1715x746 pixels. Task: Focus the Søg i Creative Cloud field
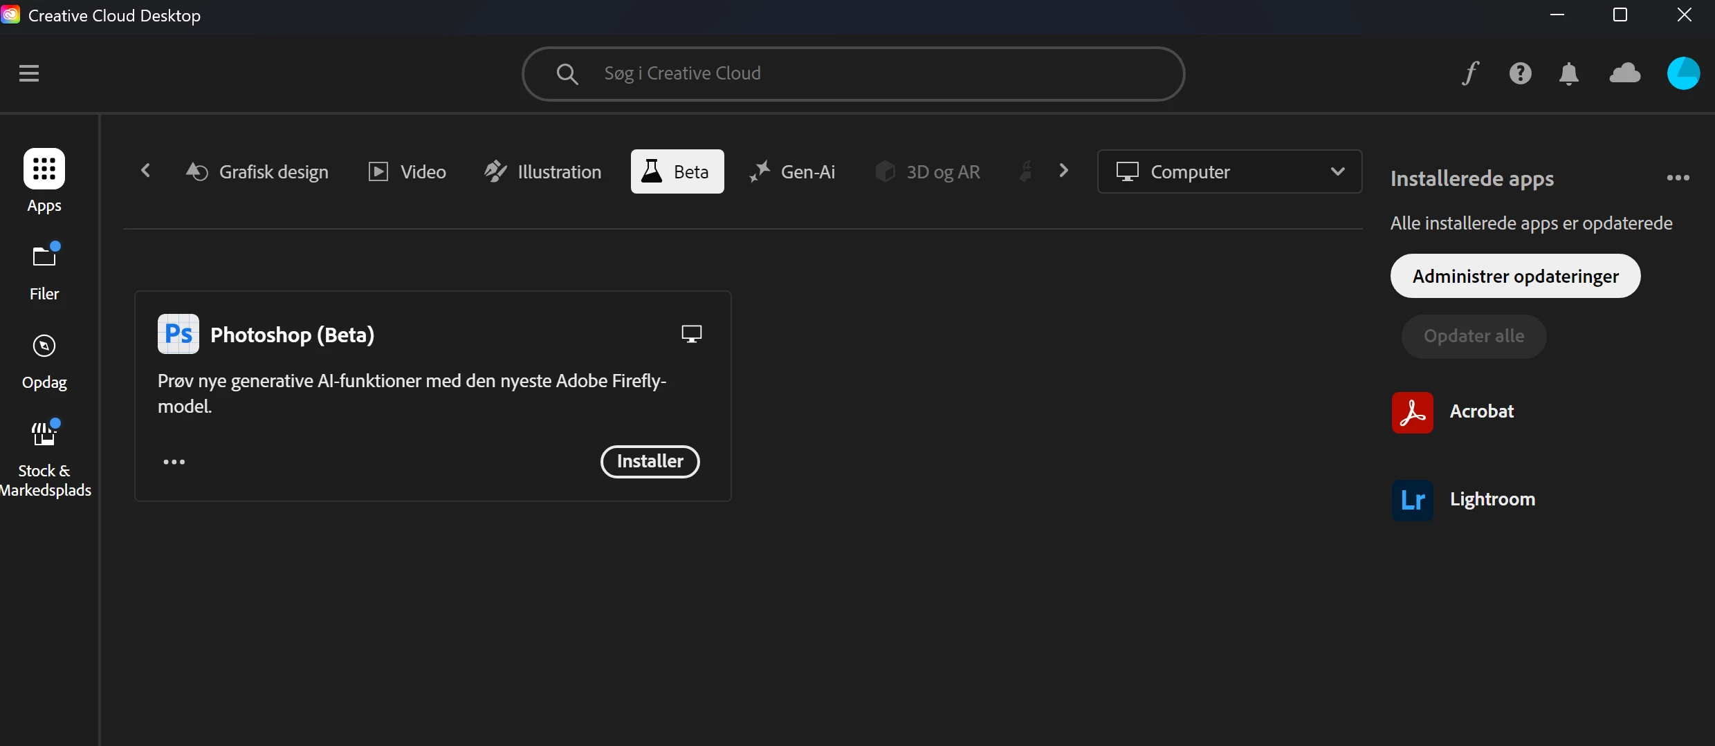853,74
